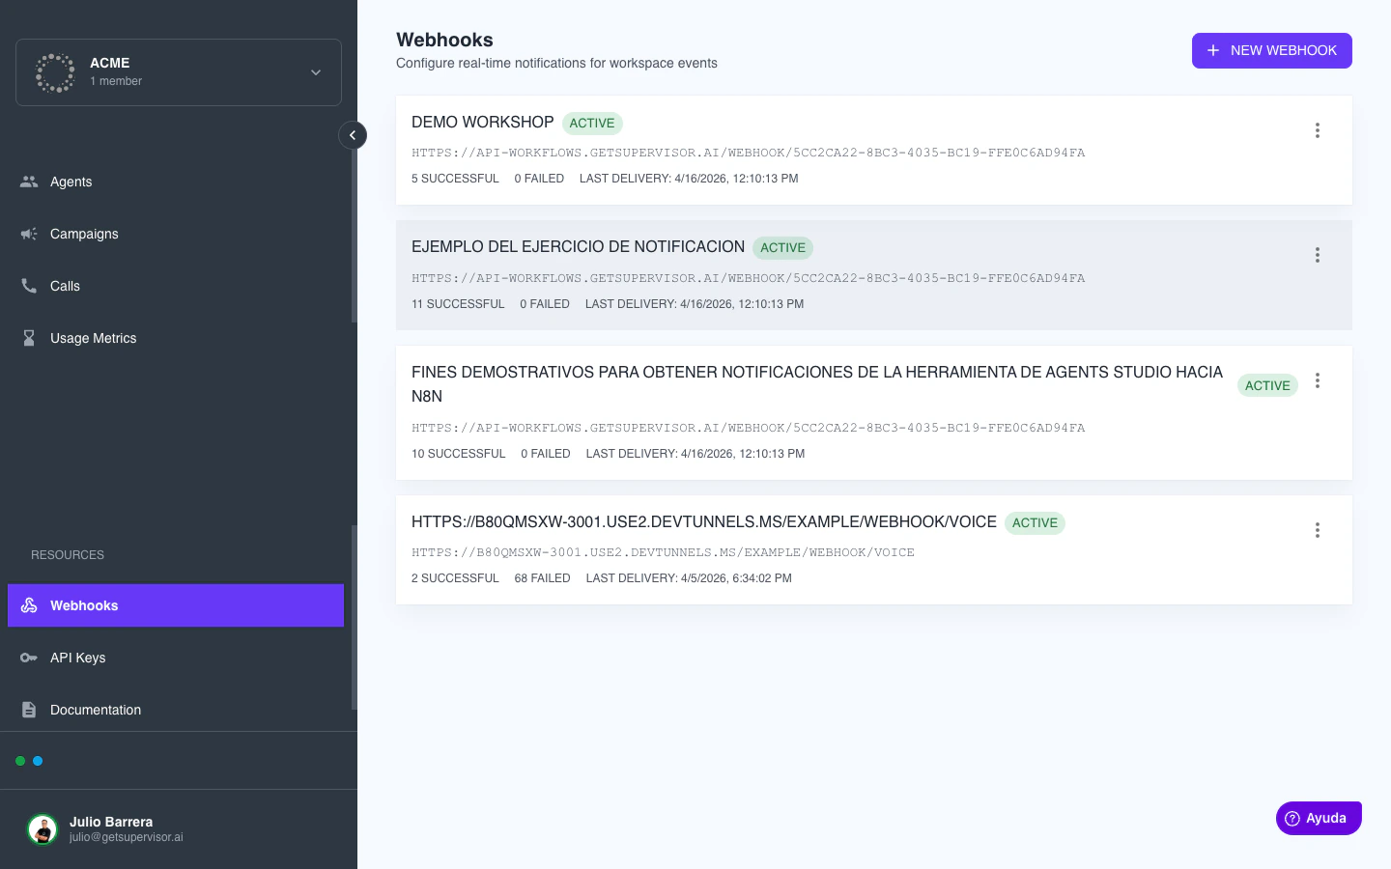Open Usage Metrics hourglass icon

coord(29,338)
